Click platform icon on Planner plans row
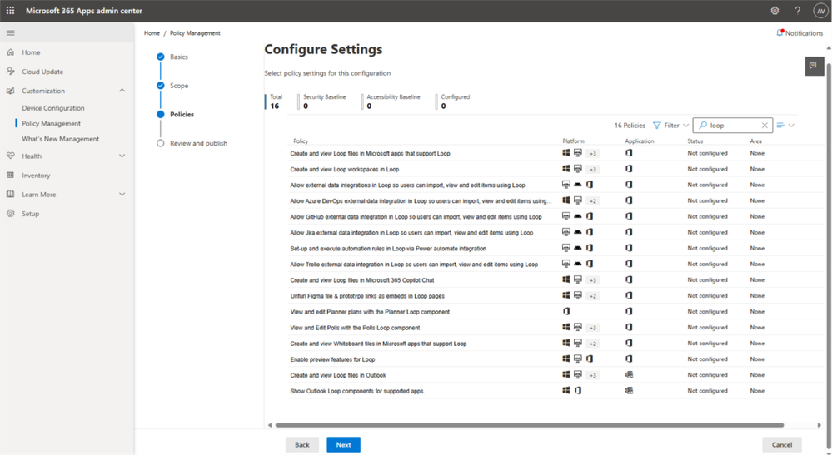The width and height of the screenshot is (832, 455). [566, 312]
